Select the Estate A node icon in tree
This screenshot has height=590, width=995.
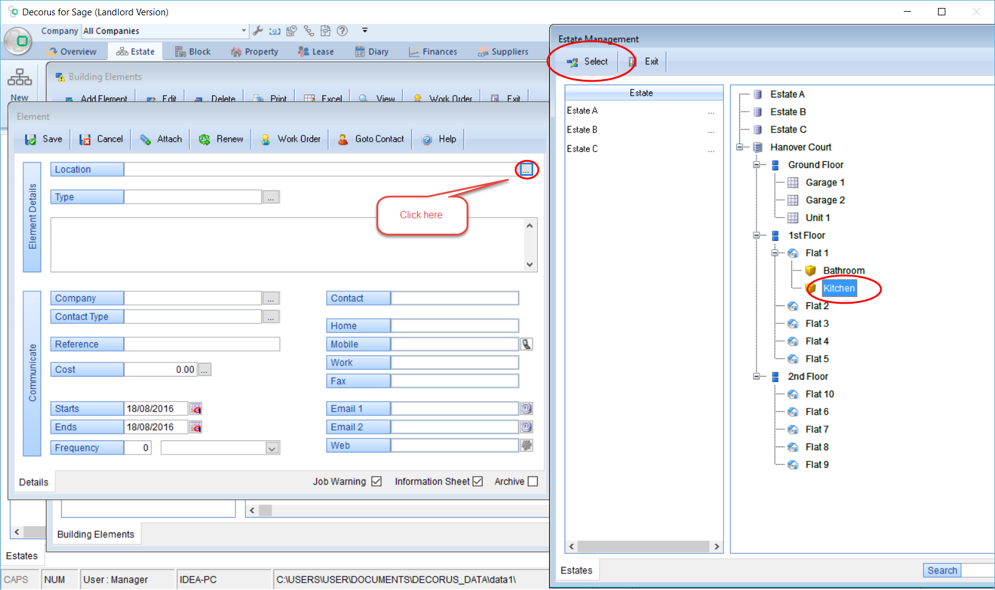(x=758, y=94)
